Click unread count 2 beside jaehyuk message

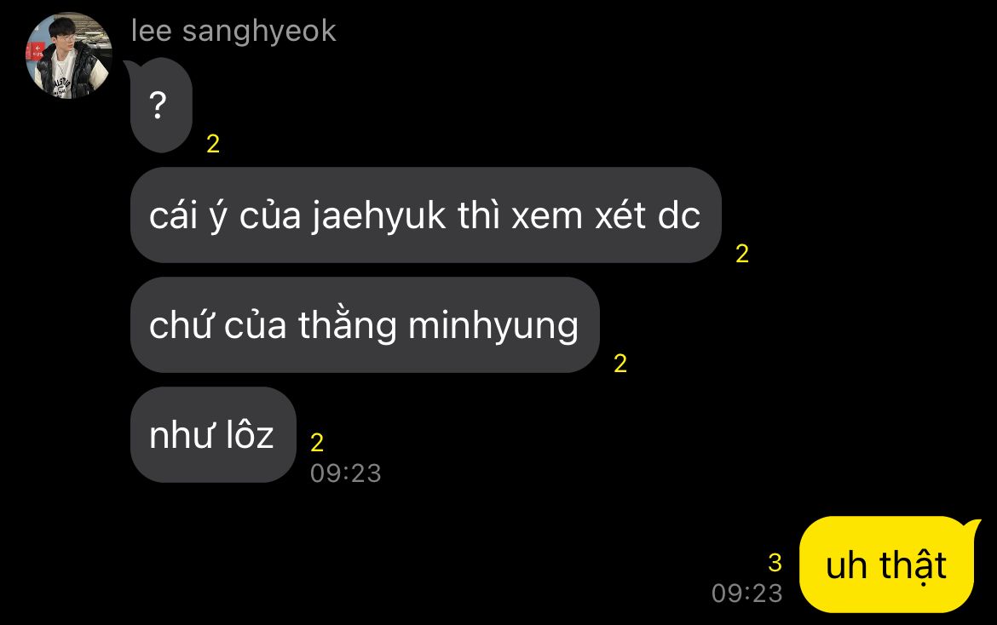742,254
